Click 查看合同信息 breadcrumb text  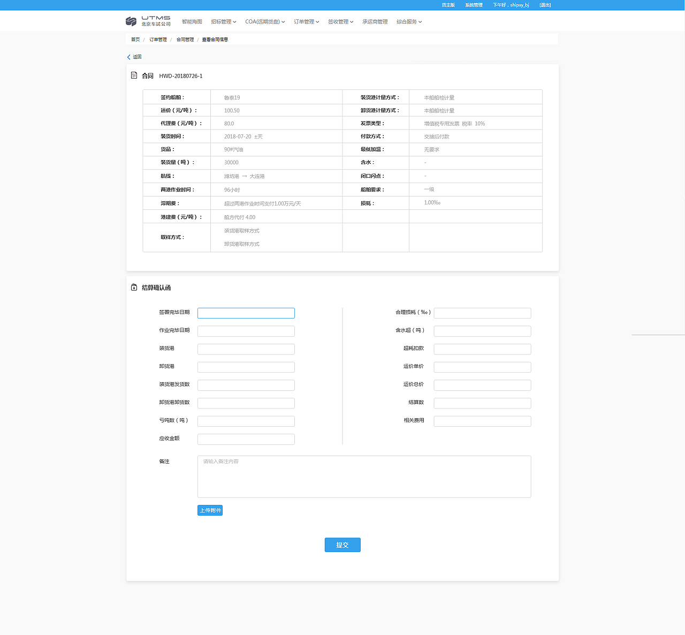pyautogui.click(x=215, y=40)
